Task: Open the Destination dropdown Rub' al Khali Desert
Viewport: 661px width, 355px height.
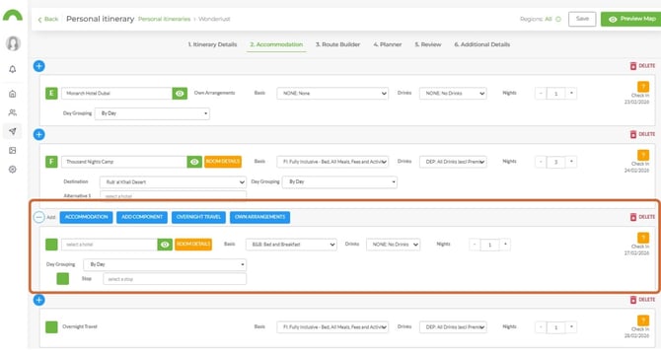Action: [x=173, y=181]
